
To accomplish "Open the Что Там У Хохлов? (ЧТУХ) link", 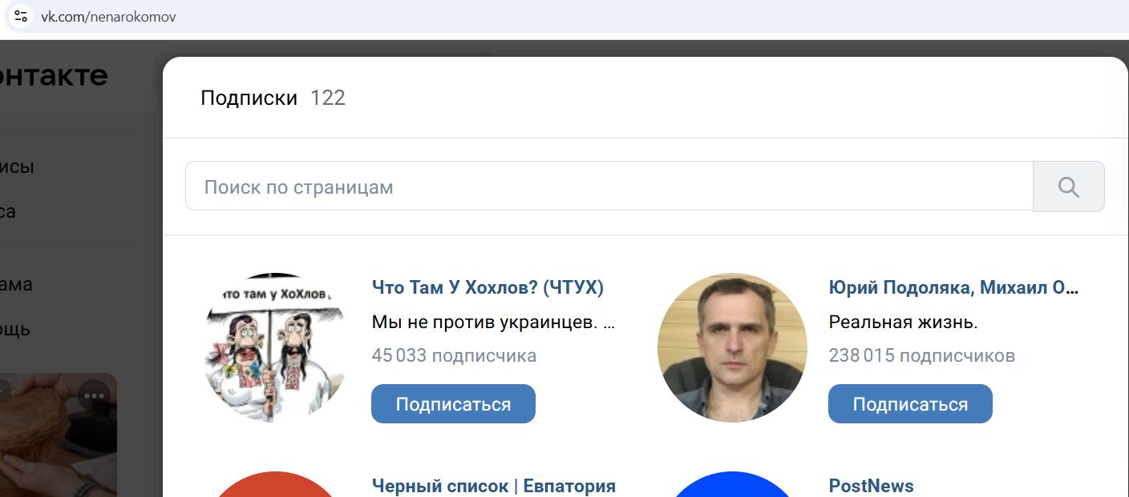I will [x=488, y=287].
